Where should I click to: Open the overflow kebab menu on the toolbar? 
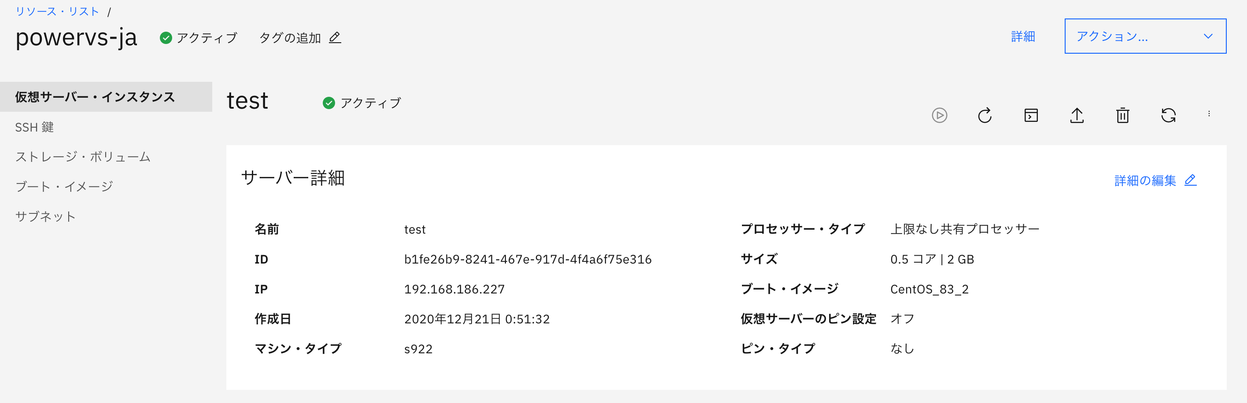click(x=1209, y=114)
